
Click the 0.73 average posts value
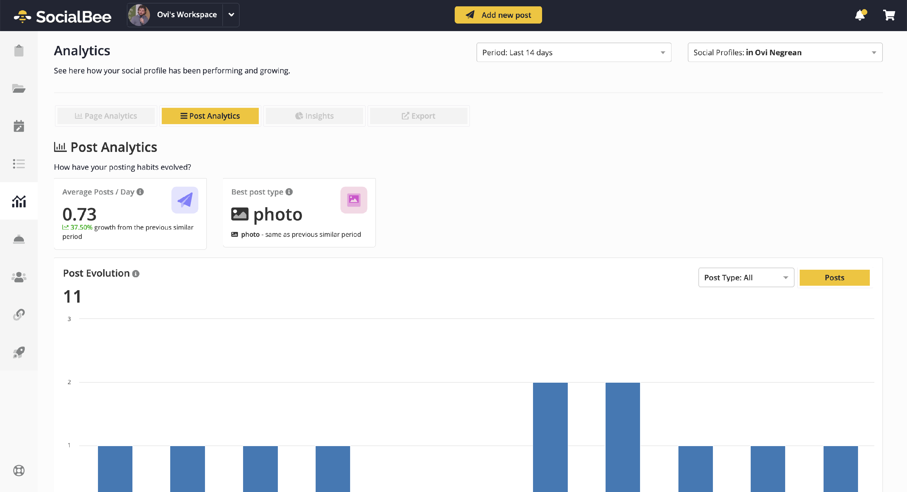click(79, 214)
